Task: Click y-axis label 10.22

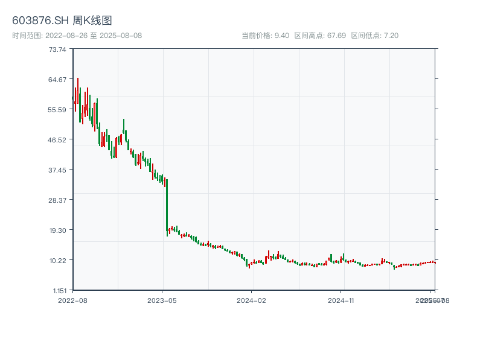Action: [x=58, y=261]
